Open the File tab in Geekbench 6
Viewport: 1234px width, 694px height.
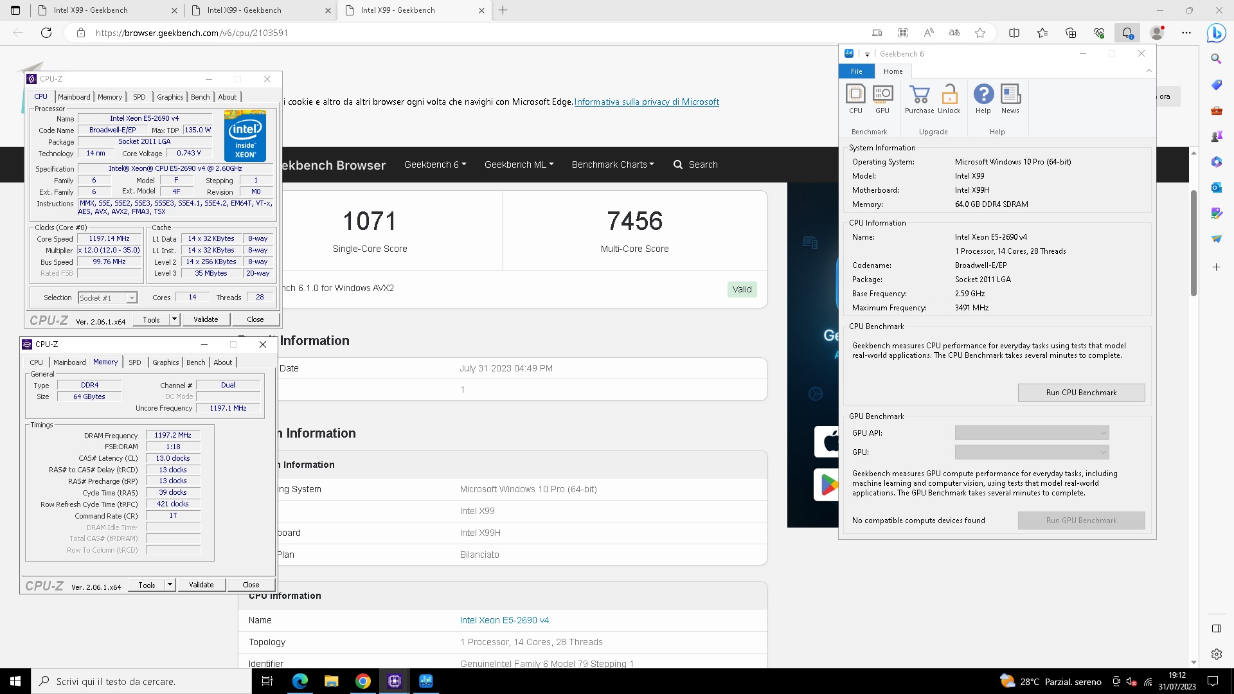click(857, 71)
